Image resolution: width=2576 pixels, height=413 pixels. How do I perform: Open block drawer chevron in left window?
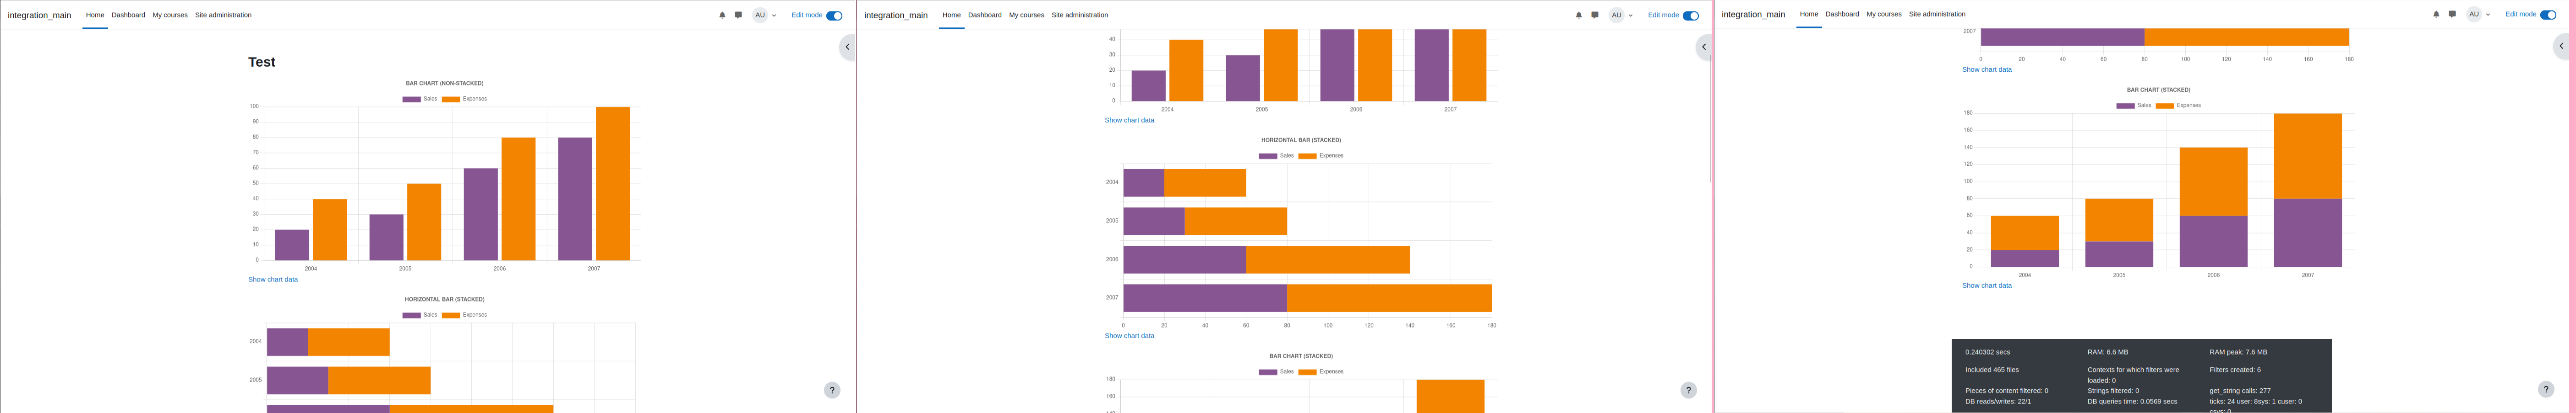(x=847, y=47)
